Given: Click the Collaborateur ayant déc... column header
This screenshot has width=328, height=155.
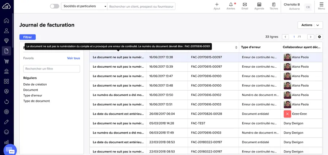Looking at the screenshot, I should coord(301,47).
